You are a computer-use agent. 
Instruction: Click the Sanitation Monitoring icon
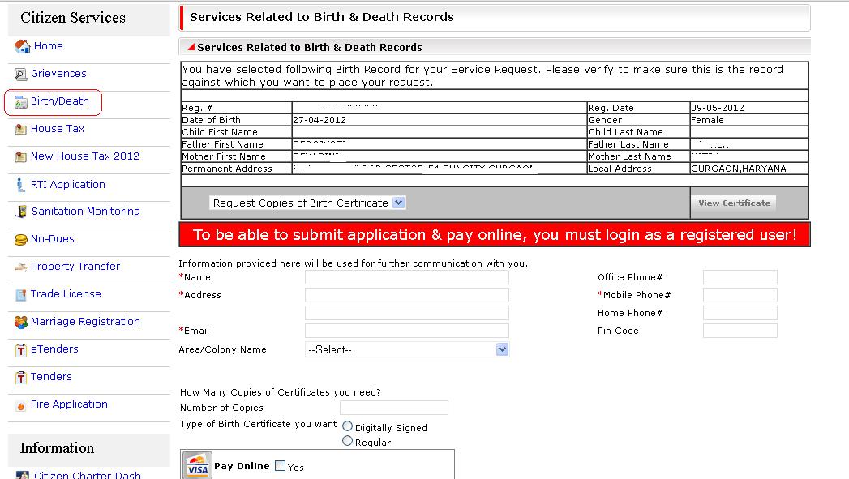click(x=21, y=212)
